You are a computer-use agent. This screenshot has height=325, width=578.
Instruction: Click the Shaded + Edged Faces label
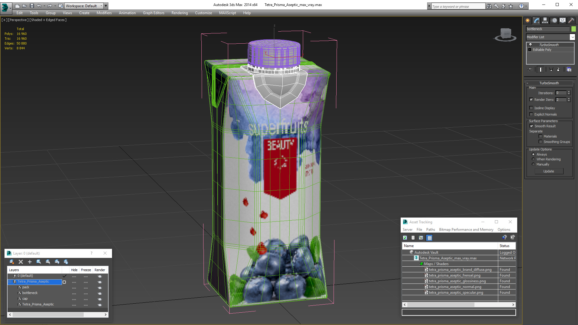point(48,20)
